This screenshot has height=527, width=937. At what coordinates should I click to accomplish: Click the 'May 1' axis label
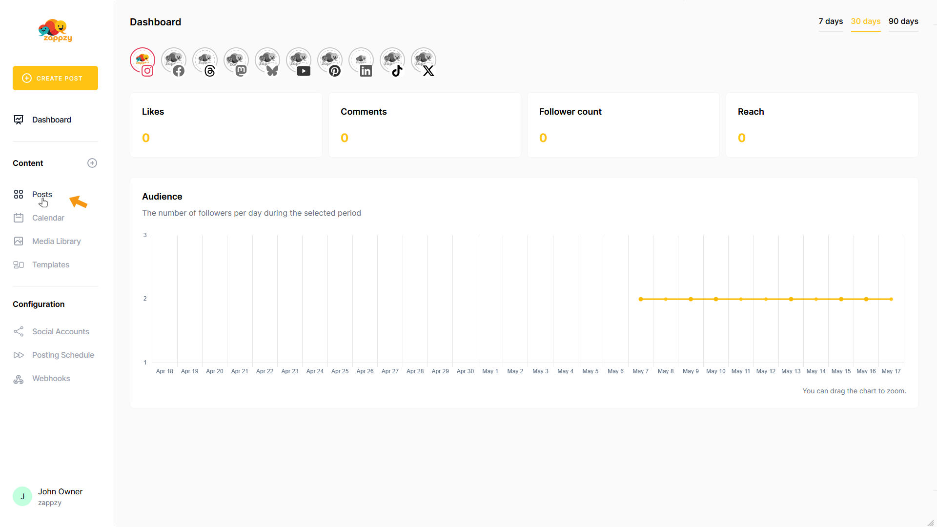pyautogui.click(x=490, y=371)
